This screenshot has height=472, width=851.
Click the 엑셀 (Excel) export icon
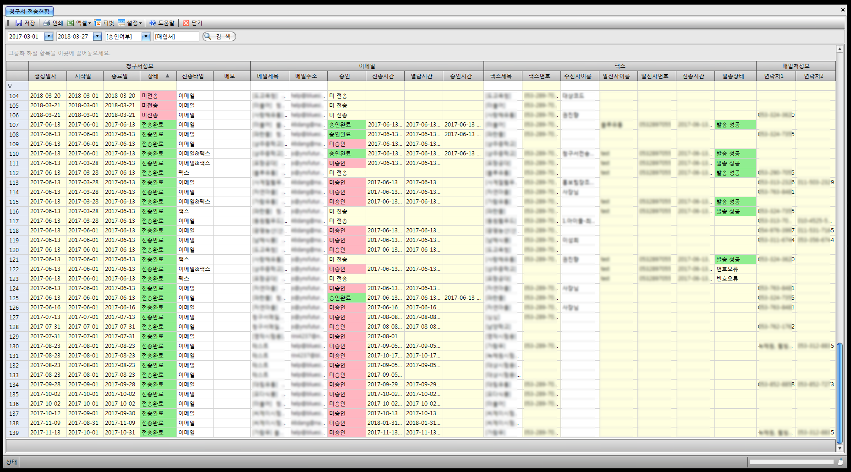point(71,23)
